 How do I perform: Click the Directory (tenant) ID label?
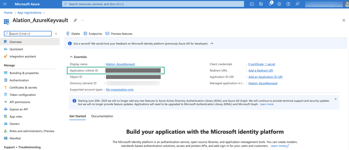pos(83,83)
